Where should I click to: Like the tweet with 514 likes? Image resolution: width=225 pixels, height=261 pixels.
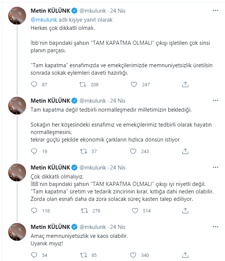(134, 211)
